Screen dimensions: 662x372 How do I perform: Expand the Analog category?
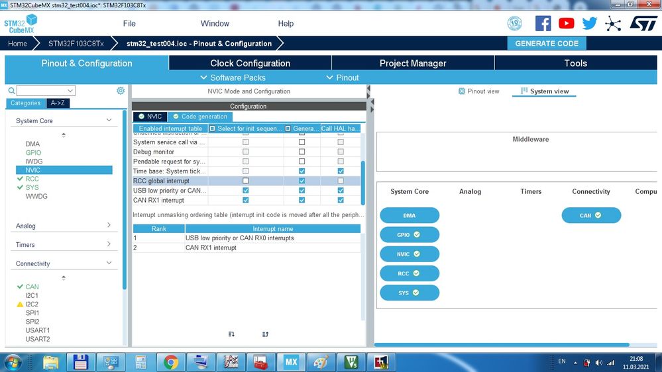pos(109,225)
